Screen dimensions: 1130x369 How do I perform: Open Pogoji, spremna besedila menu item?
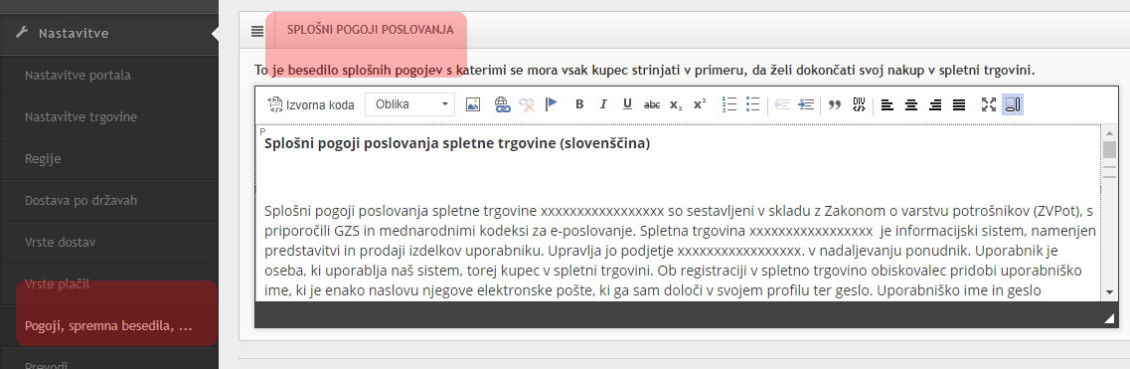(108, 326)
